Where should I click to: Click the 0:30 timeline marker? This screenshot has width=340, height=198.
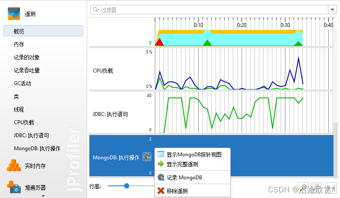point(285,25)
